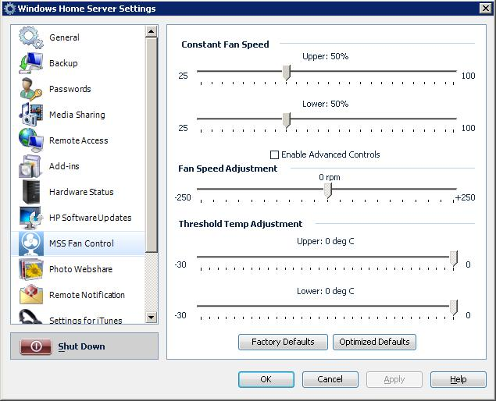Confirm settings with the OK button
496x401 pixels.
[266, 379]
